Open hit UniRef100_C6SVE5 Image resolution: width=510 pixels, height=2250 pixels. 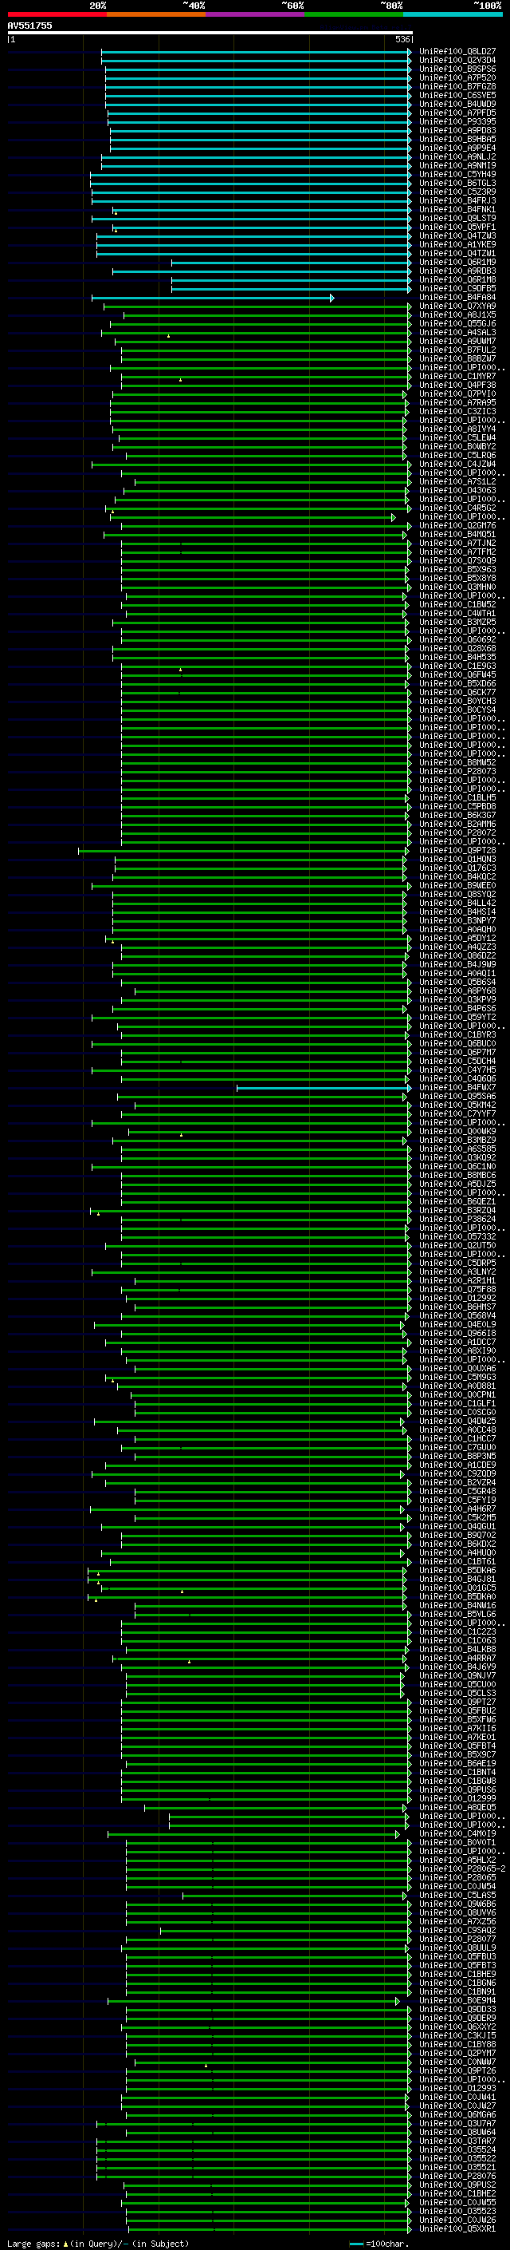[457, 95]
